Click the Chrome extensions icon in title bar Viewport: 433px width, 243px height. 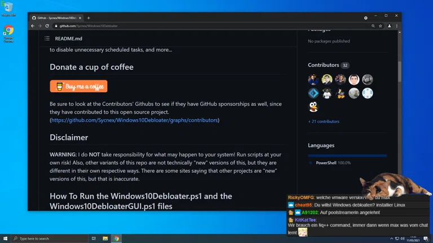(365, 18)
